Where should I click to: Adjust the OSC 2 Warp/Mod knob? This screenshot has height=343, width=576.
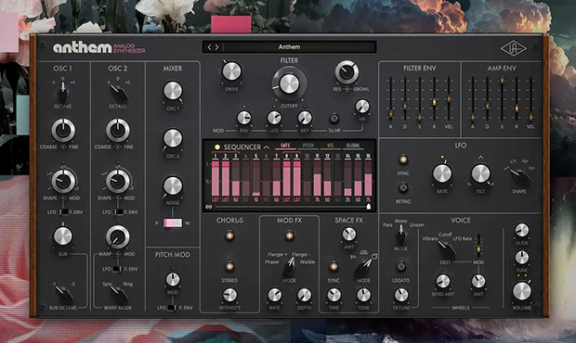[118, 236]
